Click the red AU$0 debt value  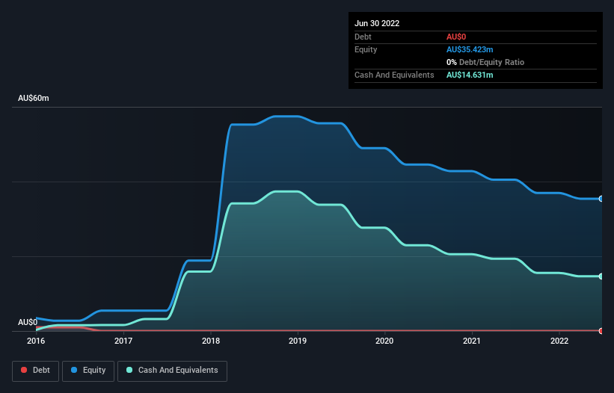click(x=456, y=37)
